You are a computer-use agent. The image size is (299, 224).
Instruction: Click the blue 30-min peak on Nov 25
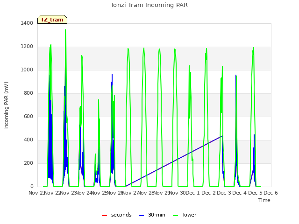click(112, 75)
